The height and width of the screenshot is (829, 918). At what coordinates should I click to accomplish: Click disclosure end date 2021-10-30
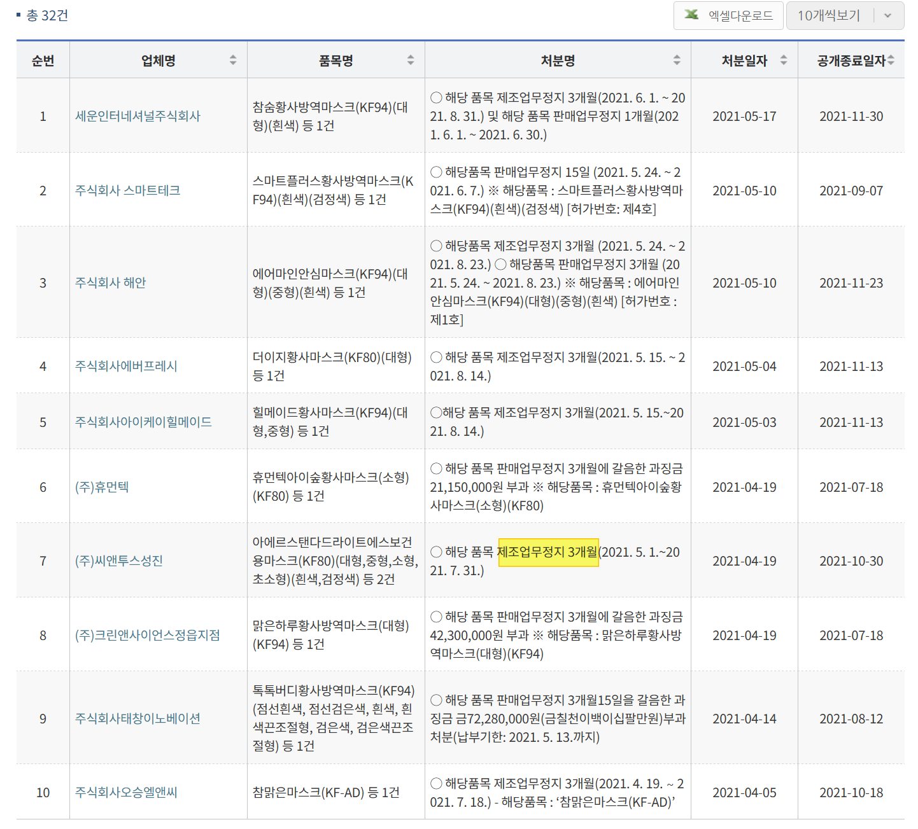(x=851, y=561)
